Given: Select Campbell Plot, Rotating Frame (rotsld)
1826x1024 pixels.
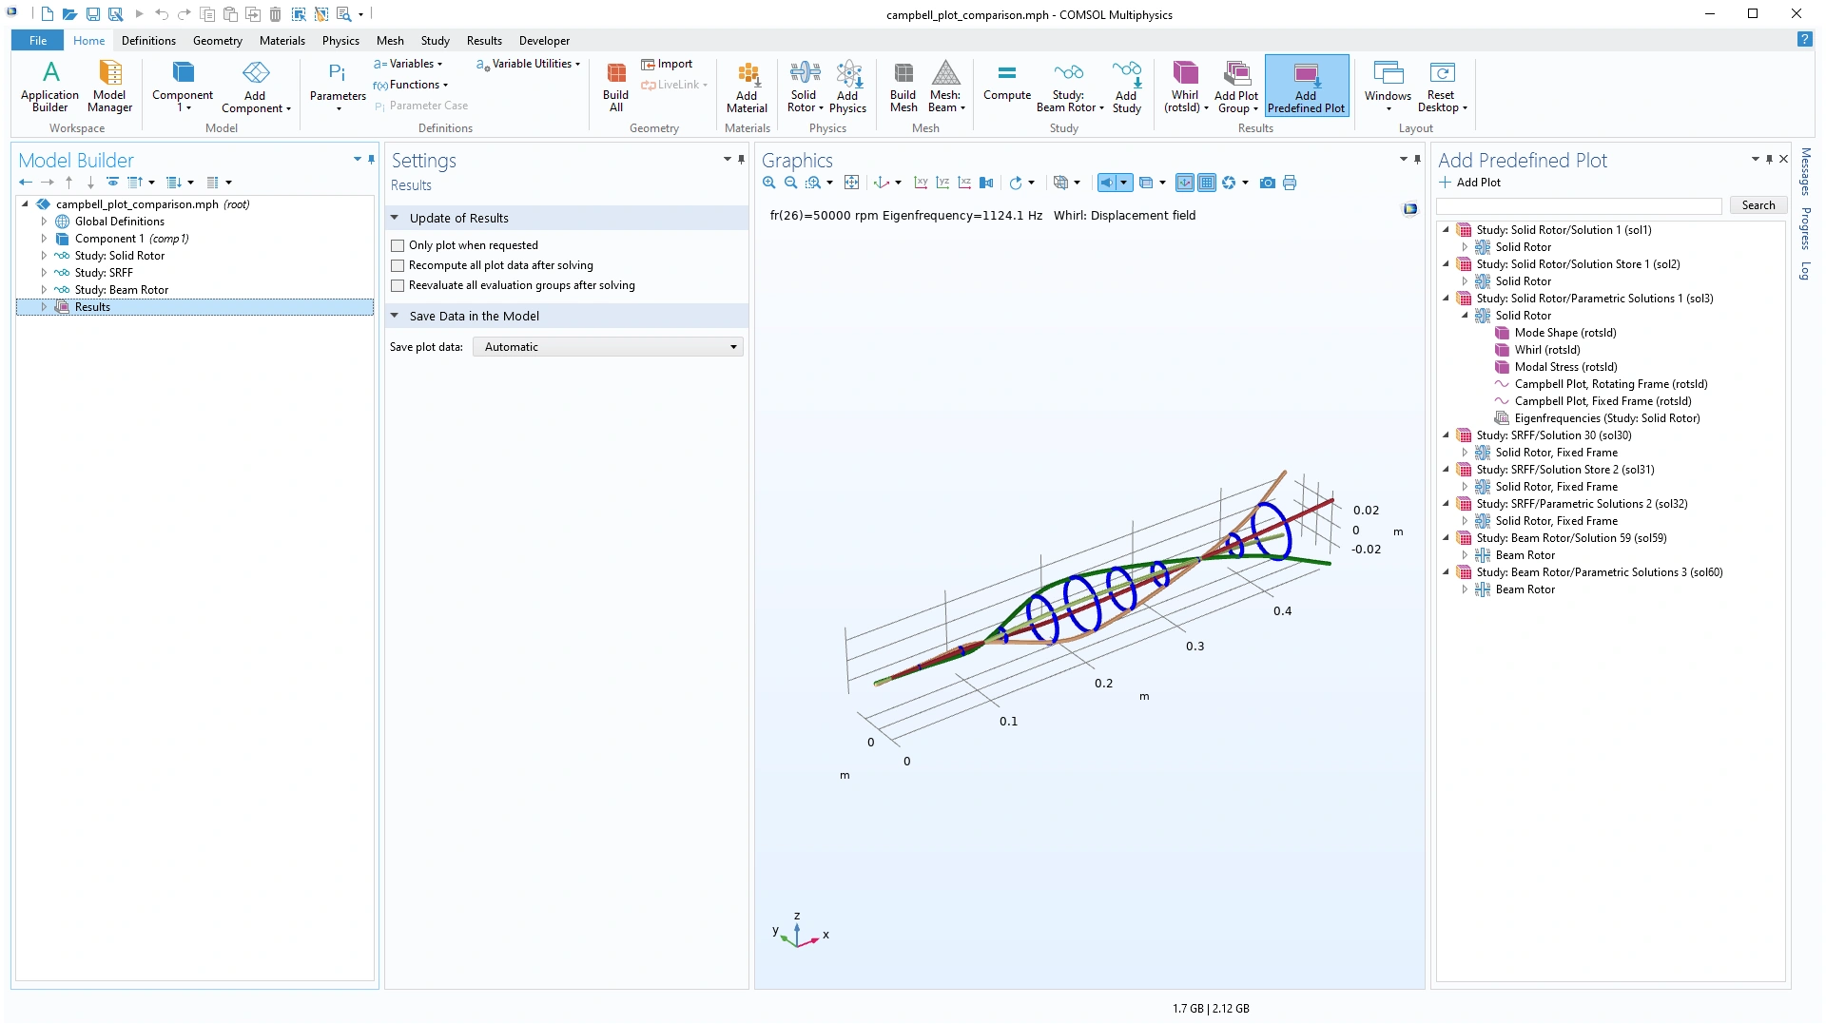Looking at the screenshot, I should coord(1610,384).
